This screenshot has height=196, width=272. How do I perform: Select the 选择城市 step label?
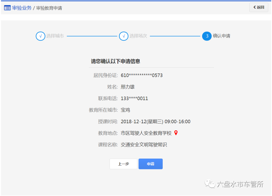56,36
